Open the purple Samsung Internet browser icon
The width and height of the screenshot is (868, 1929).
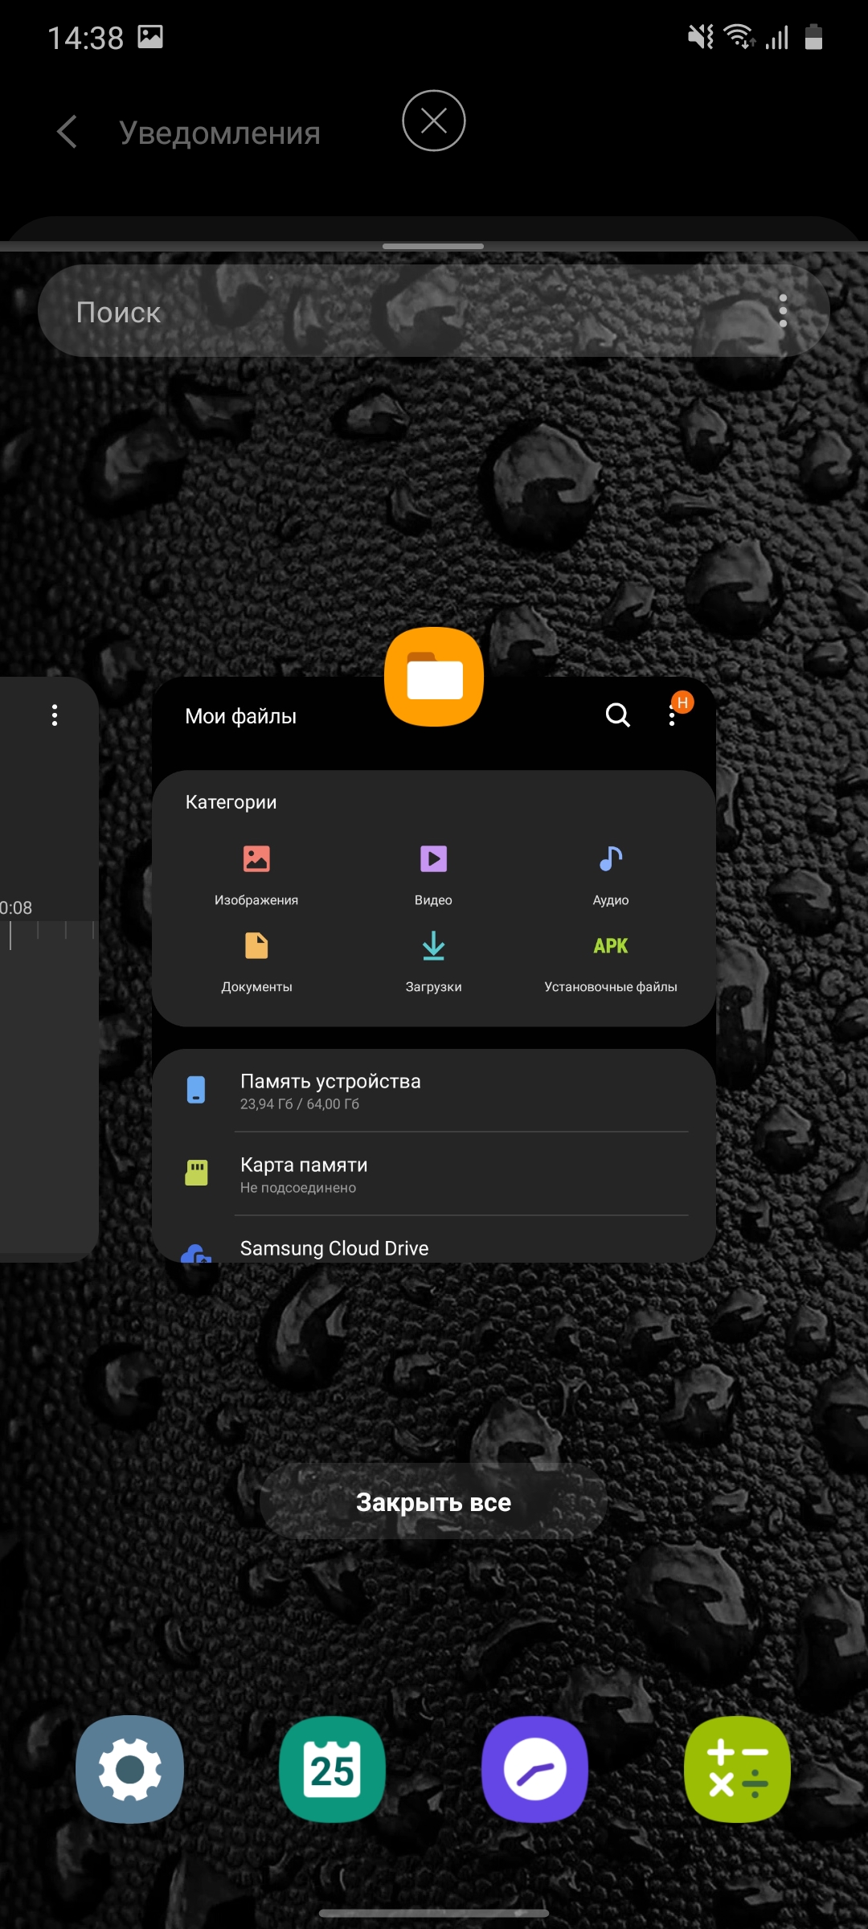[534, 1770]
